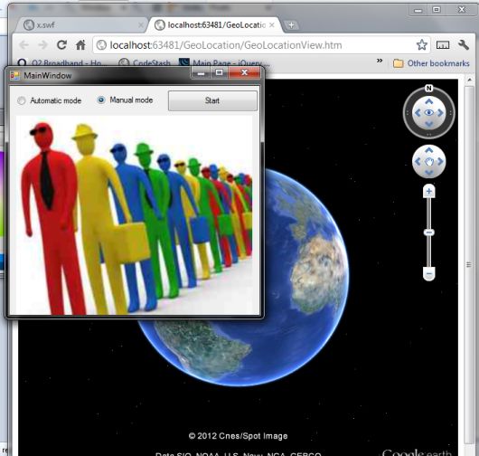Viewport: 479px width, 456px height.
Task: Click the scrollbar up arrow
Action: click(x=470, y=81)
